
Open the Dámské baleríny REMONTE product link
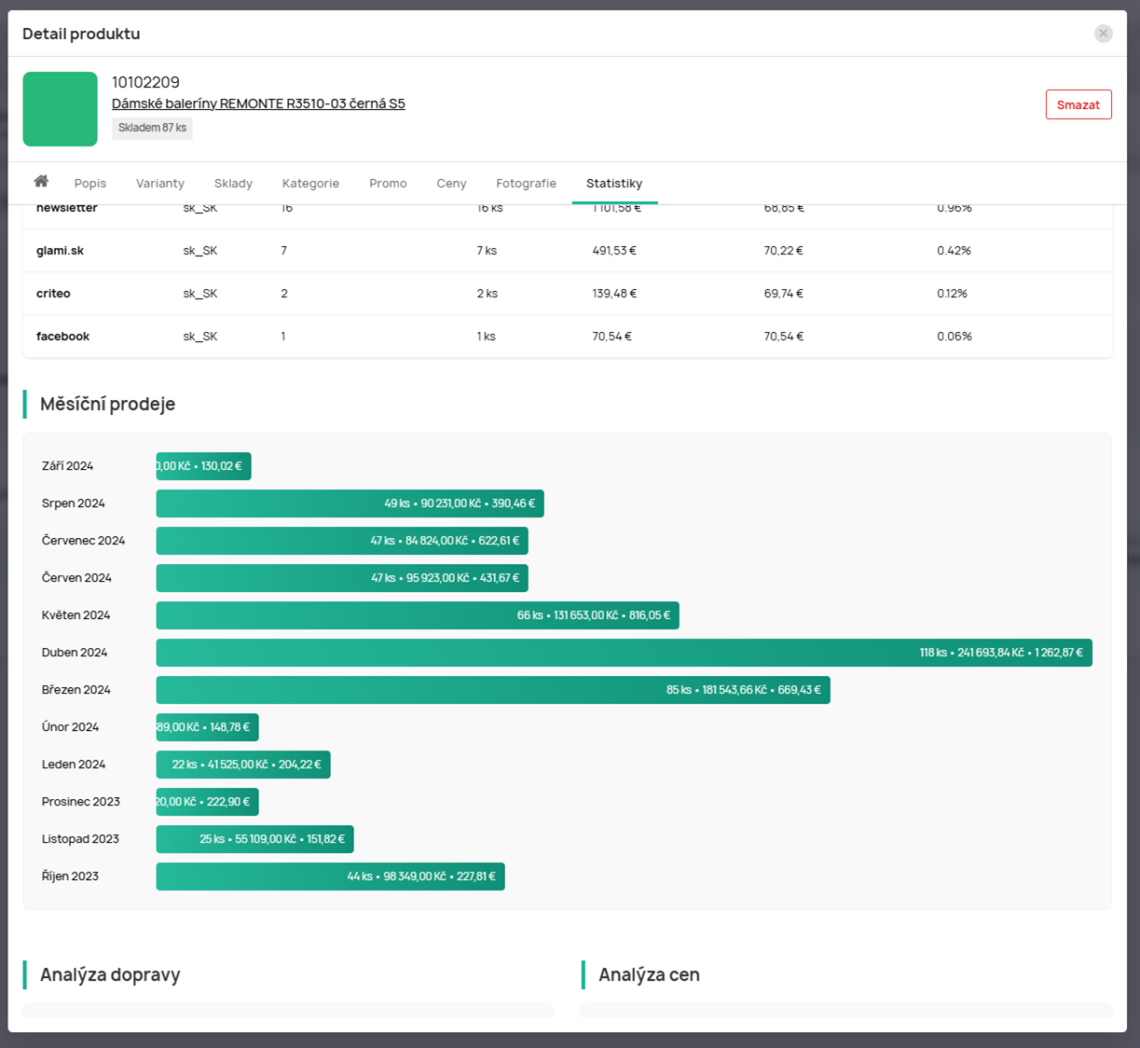(x=258, y=103)
